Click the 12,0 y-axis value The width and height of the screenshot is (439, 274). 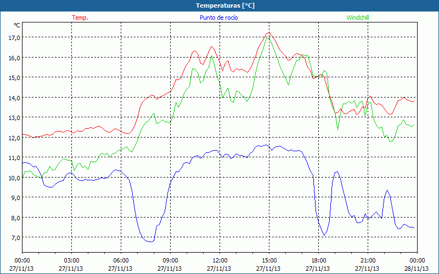pos(14,138)
